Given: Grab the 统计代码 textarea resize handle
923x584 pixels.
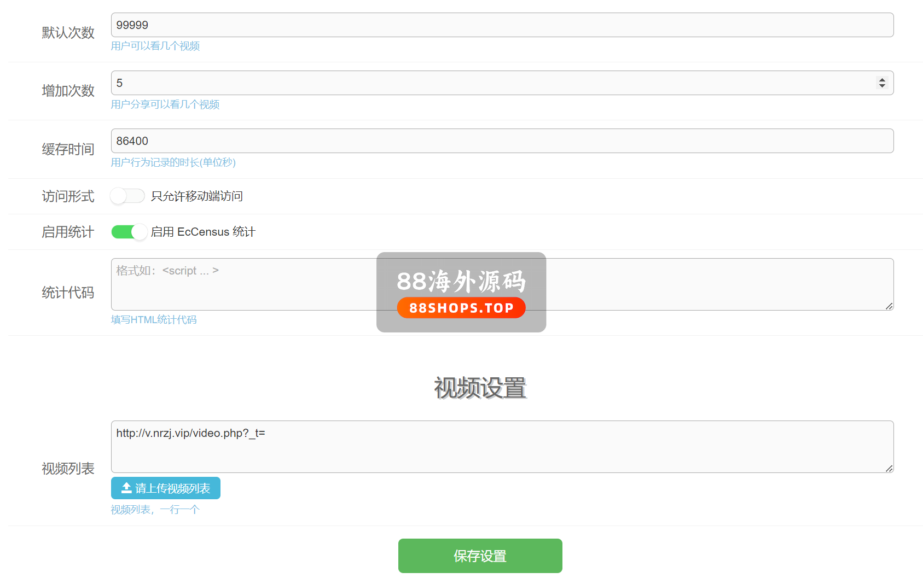Looking at the screenshot, I should click(889, 306).
